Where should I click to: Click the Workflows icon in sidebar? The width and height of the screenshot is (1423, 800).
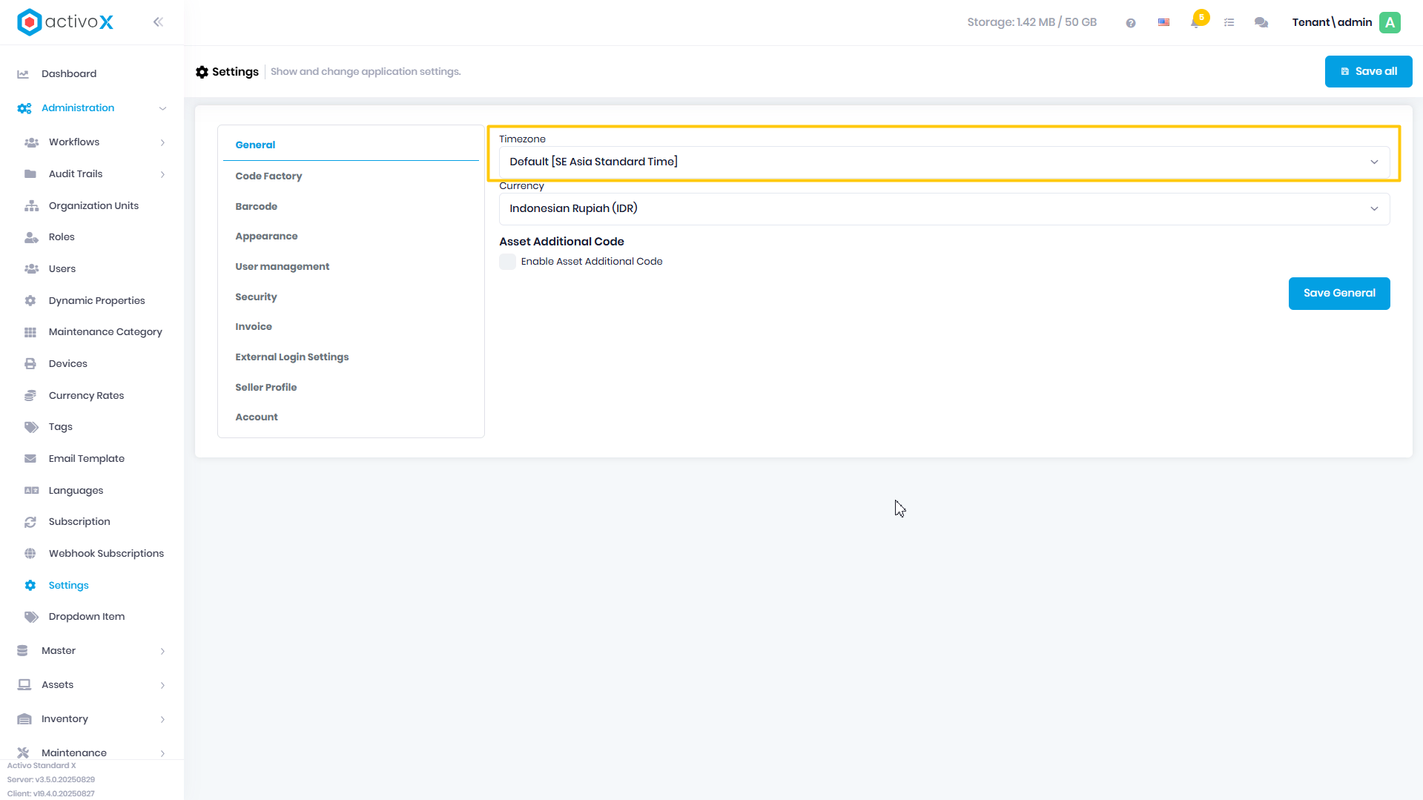tap(31, 142)
